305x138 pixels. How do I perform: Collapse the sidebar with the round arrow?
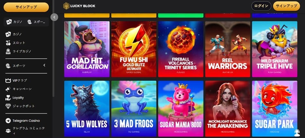tap(54, 17)
